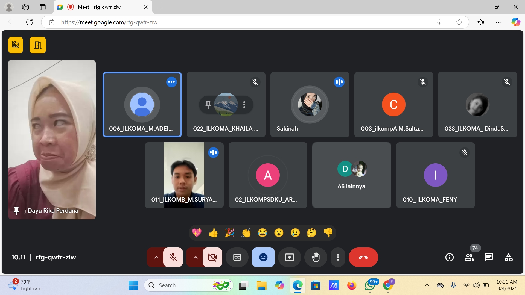The image size is (525, 295).
Task: Click the red leave call button
Action: coord(363,257)
